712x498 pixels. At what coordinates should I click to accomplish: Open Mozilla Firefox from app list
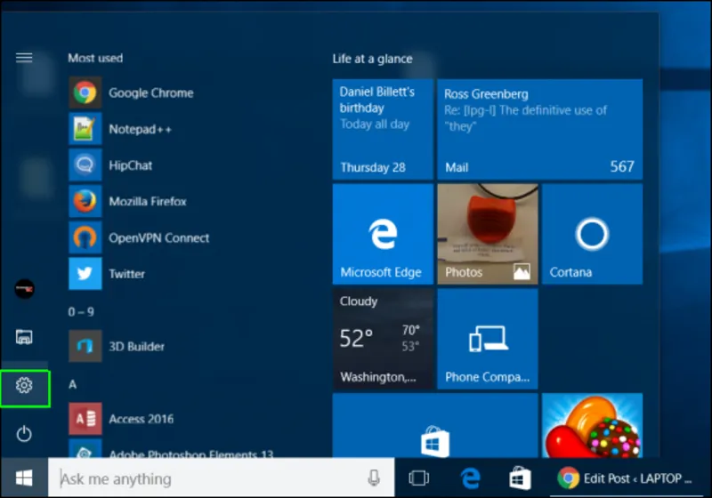tap(147, 202)
